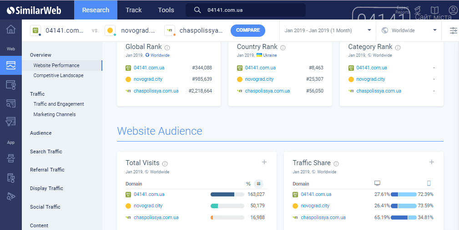Viewport: 459px width, 230px height.
Task: Open chaspolissya.com.ua link in Traffic Share
Action: coord(323,217)
